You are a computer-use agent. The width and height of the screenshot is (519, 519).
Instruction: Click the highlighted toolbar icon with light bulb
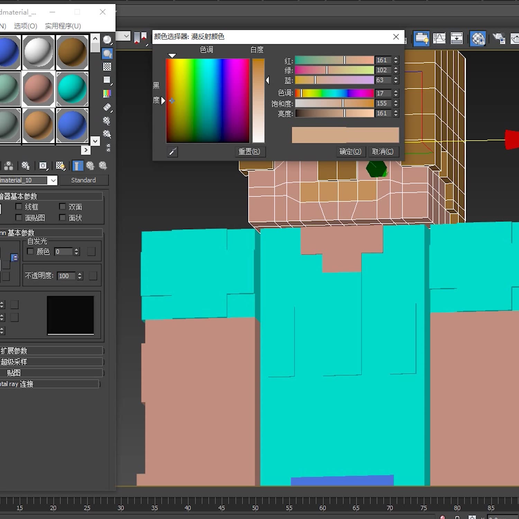click(x=422, y=38)
